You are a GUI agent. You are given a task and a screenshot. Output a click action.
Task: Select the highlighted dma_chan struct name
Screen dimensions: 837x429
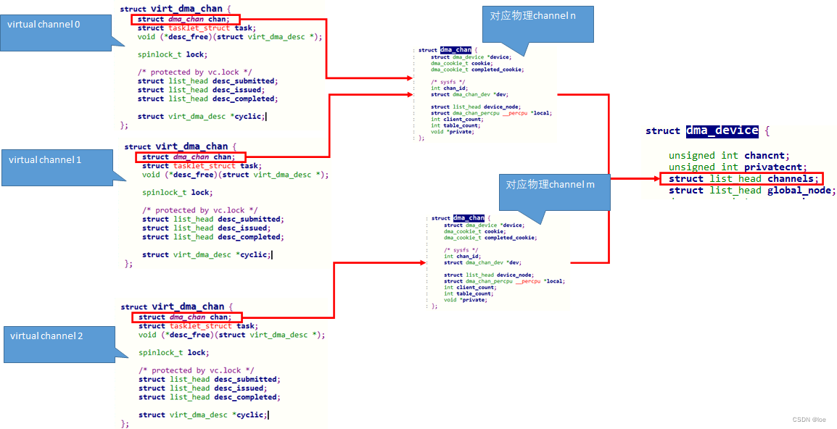click(x=455, y=49)
